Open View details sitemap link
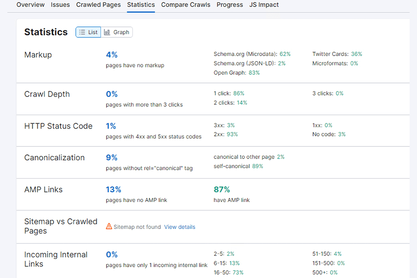 [x=179, y=227]
